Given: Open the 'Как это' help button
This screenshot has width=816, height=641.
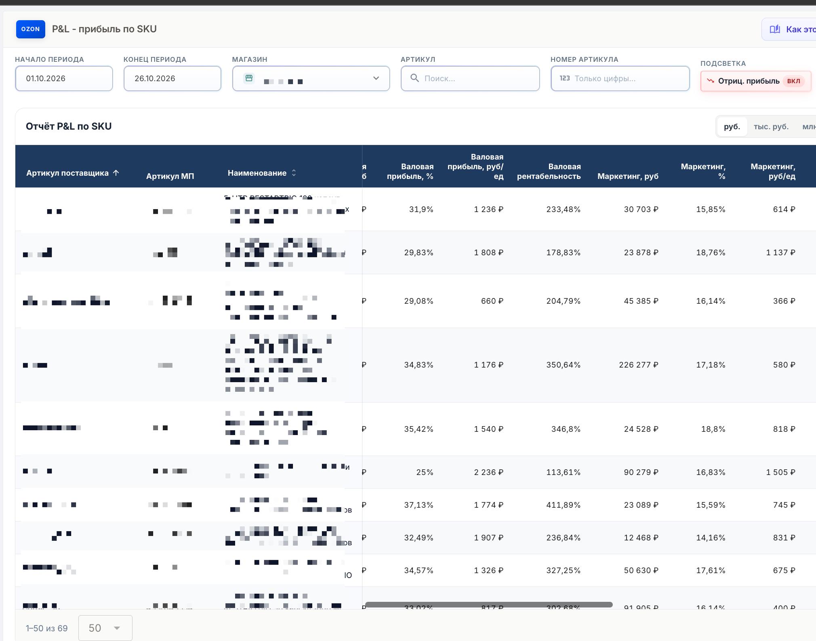Looking at the screenshot, I should point(789,29).
